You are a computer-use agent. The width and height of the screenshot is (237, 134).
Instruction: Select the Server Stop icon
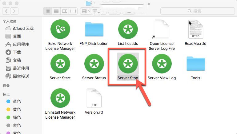coord(128,64)
